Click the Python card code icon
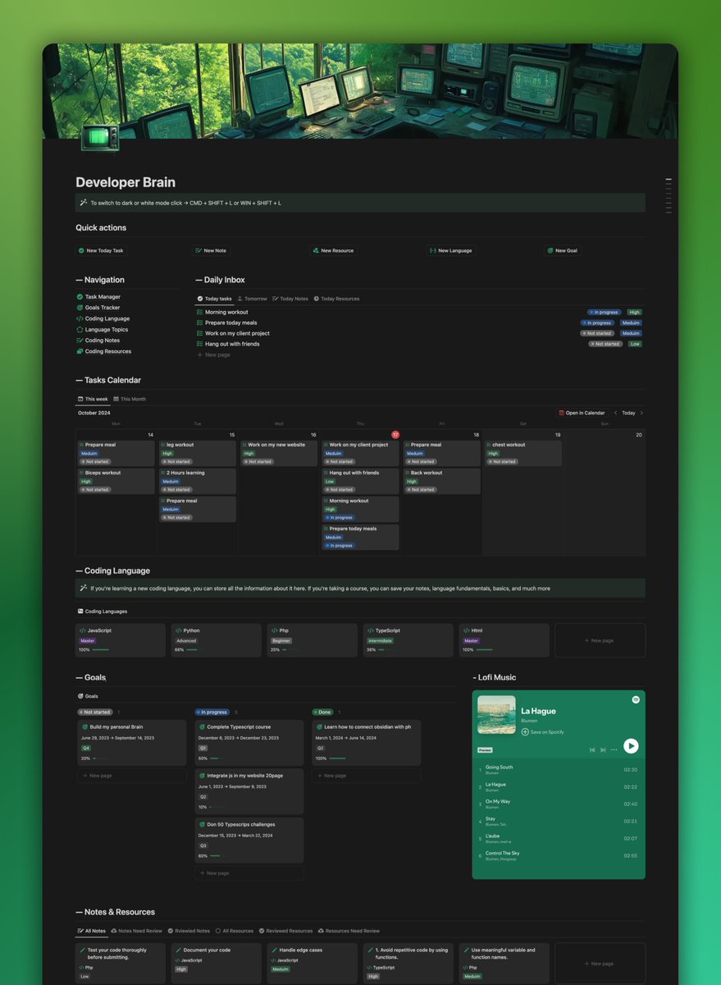Viewport: 721px width, 985px height. [179, 630]
